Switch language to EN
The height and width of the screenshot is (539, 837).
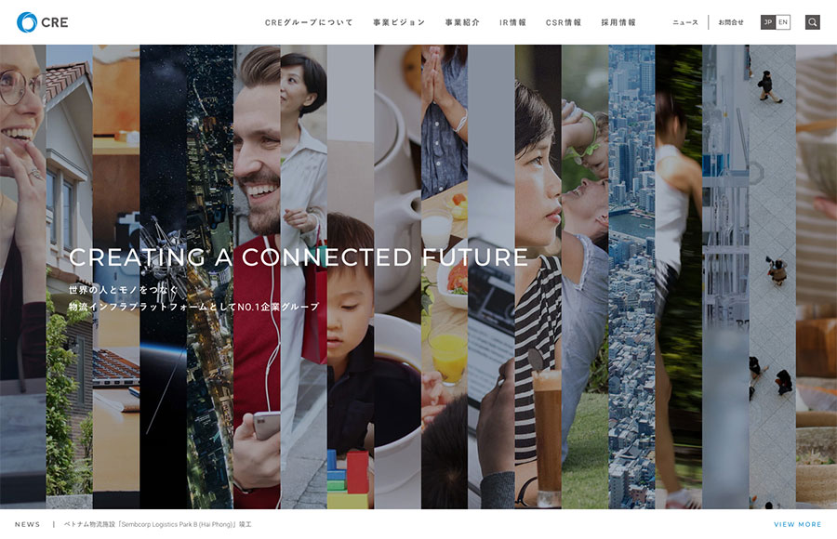click(x=782, y=22)
